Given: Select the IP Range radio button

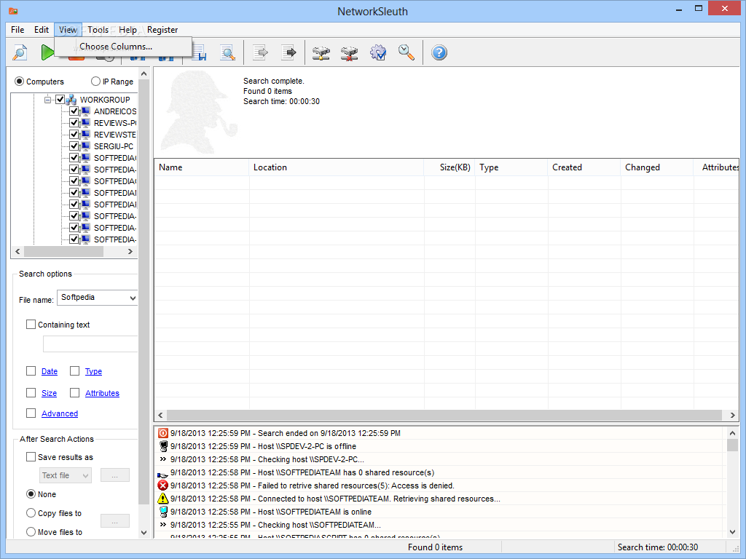Looking at the screenshot, I should (95, 82).
